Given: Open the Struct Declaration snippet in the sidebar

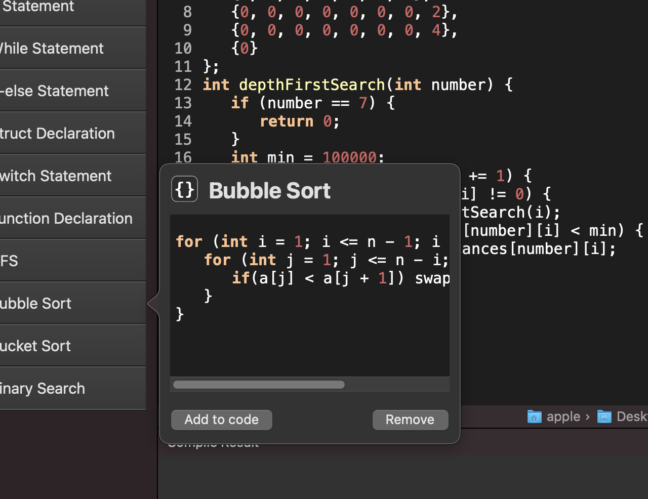Looking at the screenshot, I should (73, 133).
